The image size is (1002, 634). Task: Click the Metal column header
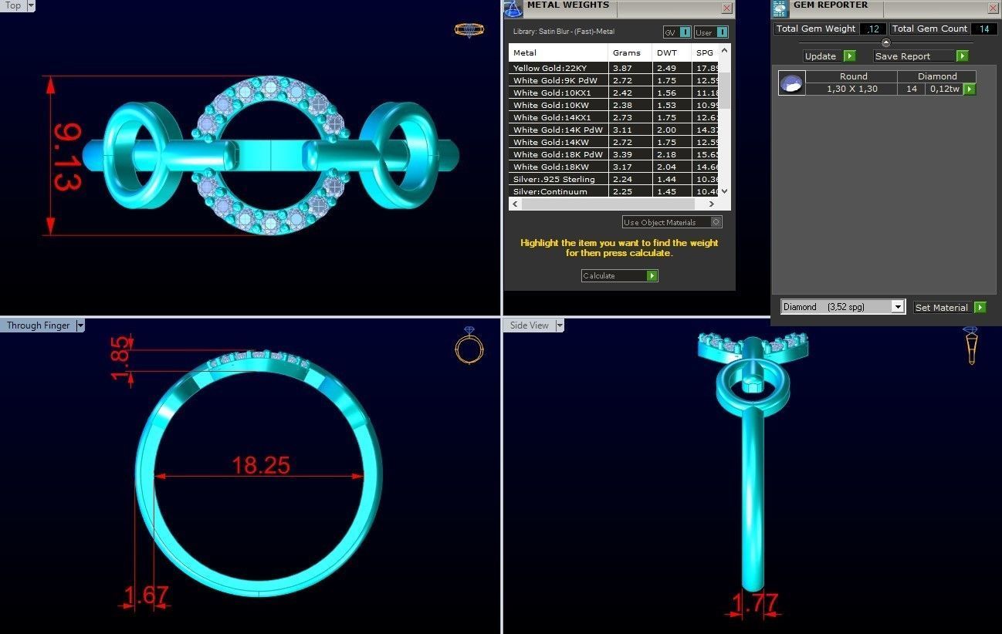pos(559,52)
